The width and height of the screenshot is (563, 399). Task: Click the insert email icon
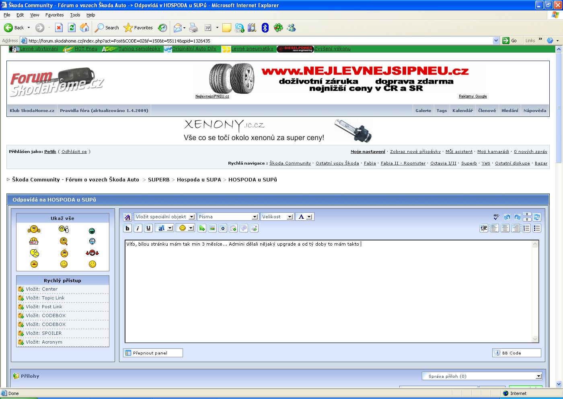[233, 228]
